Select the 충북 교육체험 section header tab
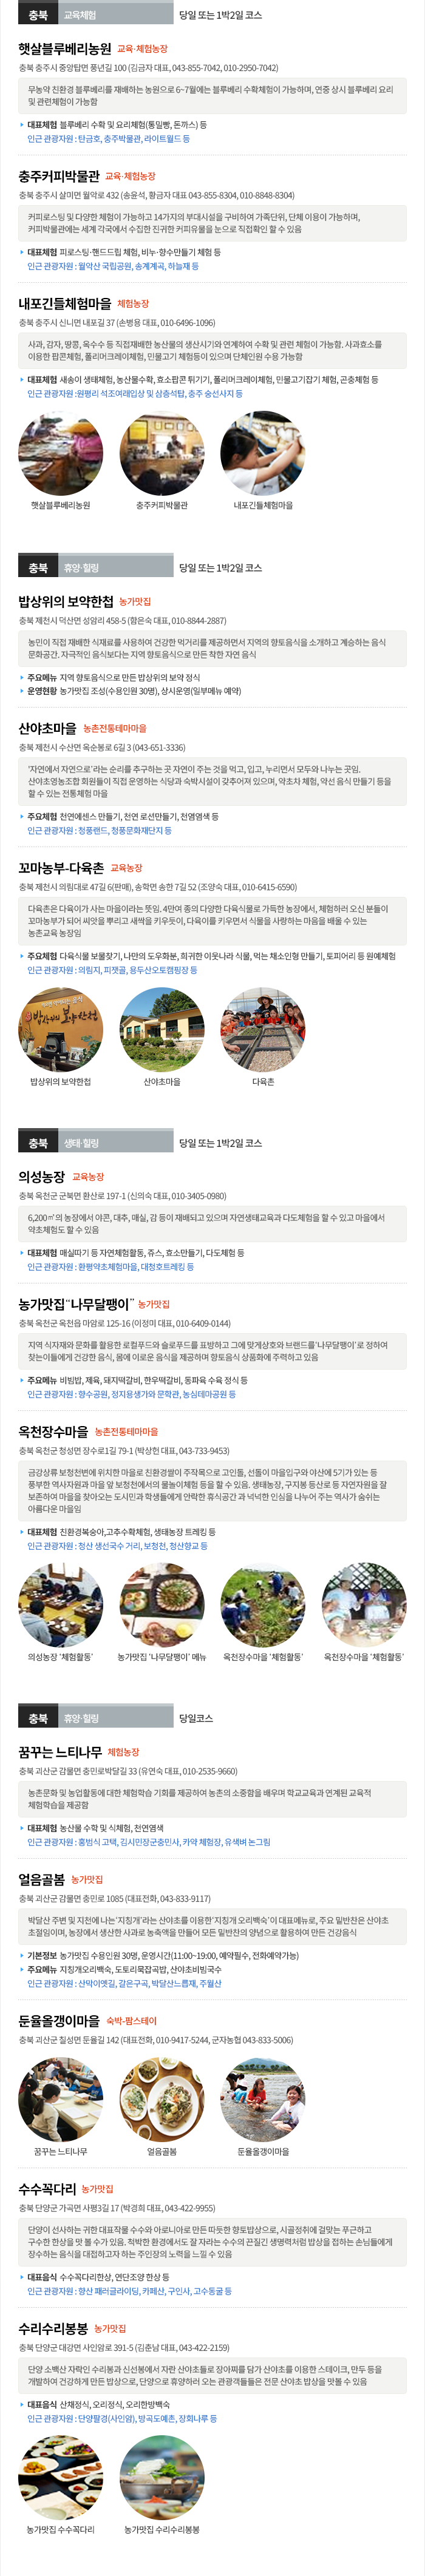This screenshot has height=2576, width=425. tap(95, 15)
